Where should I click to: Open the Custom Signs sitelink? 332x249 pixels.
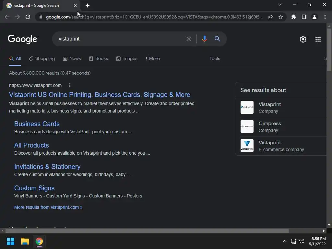[34, 188]
